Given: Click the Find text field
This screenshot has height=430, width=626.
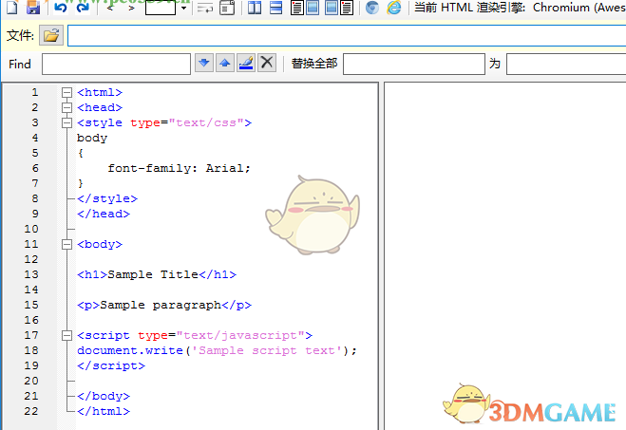Looking at the screenshot, I should click(116, 64).
